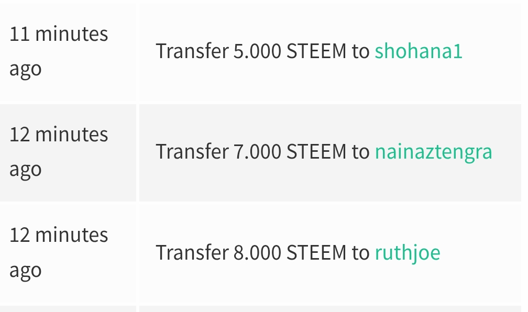Click the word STEEM in the ruthjoe row

316,253
